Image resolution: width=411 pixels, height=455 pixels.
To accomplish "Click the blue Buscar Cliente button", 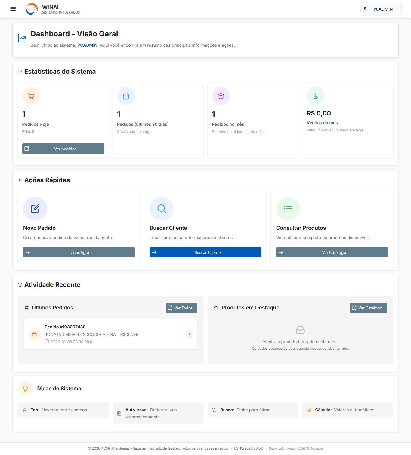I will [x=205, y=252].
